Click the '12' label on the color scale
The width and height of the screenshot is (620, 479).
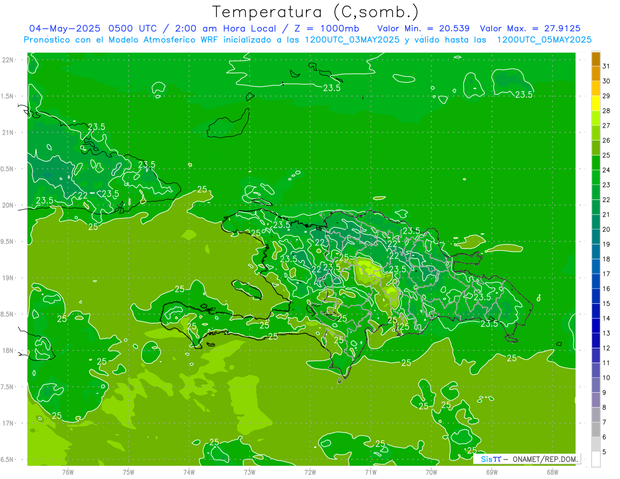point(607,348)
